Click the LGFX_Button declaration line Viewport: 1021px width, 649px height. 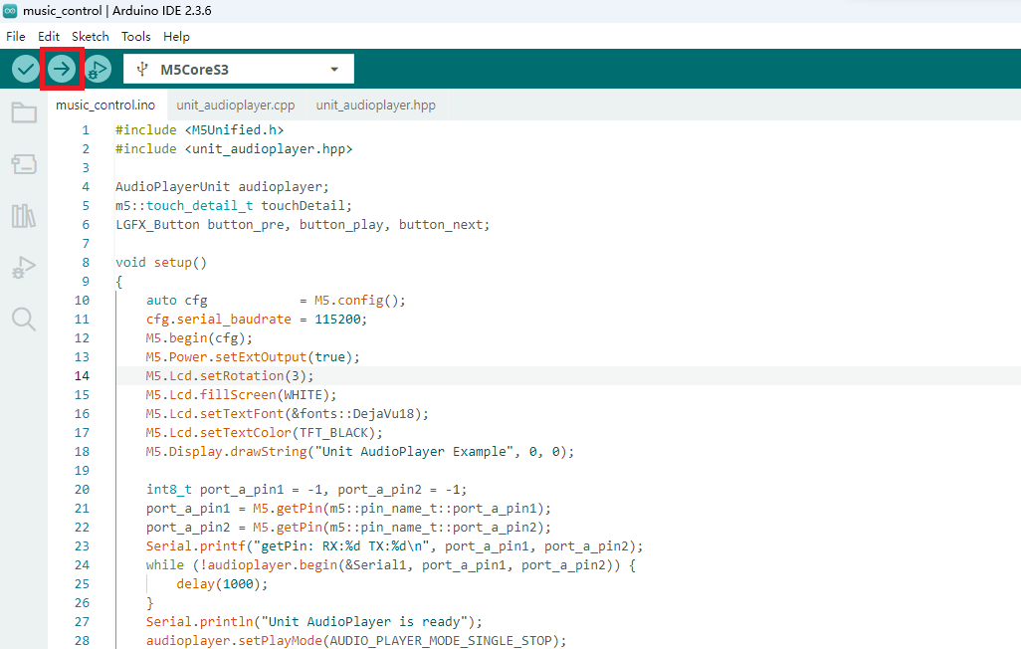click(303, 225)
